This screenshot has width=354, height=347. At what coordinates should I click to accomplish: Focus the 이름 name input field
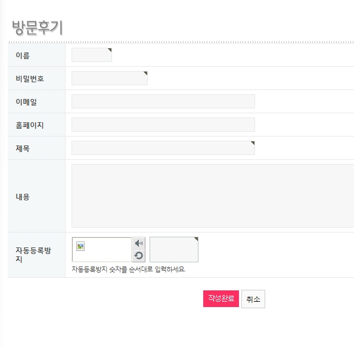(x=92, y=55)
